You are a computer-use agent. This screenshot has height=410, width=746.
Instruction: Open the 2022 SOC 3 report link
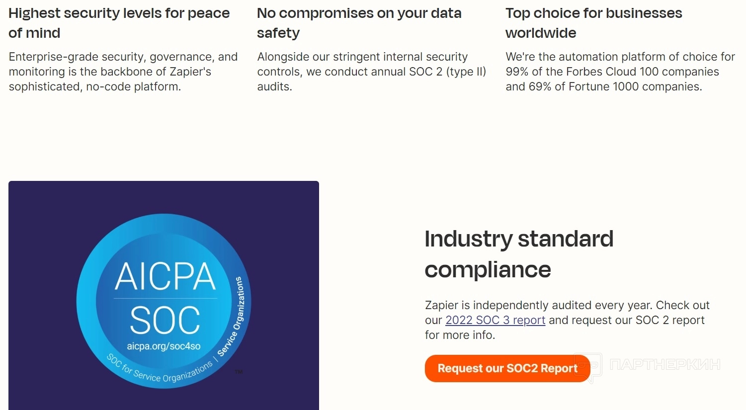coord(495,320)
